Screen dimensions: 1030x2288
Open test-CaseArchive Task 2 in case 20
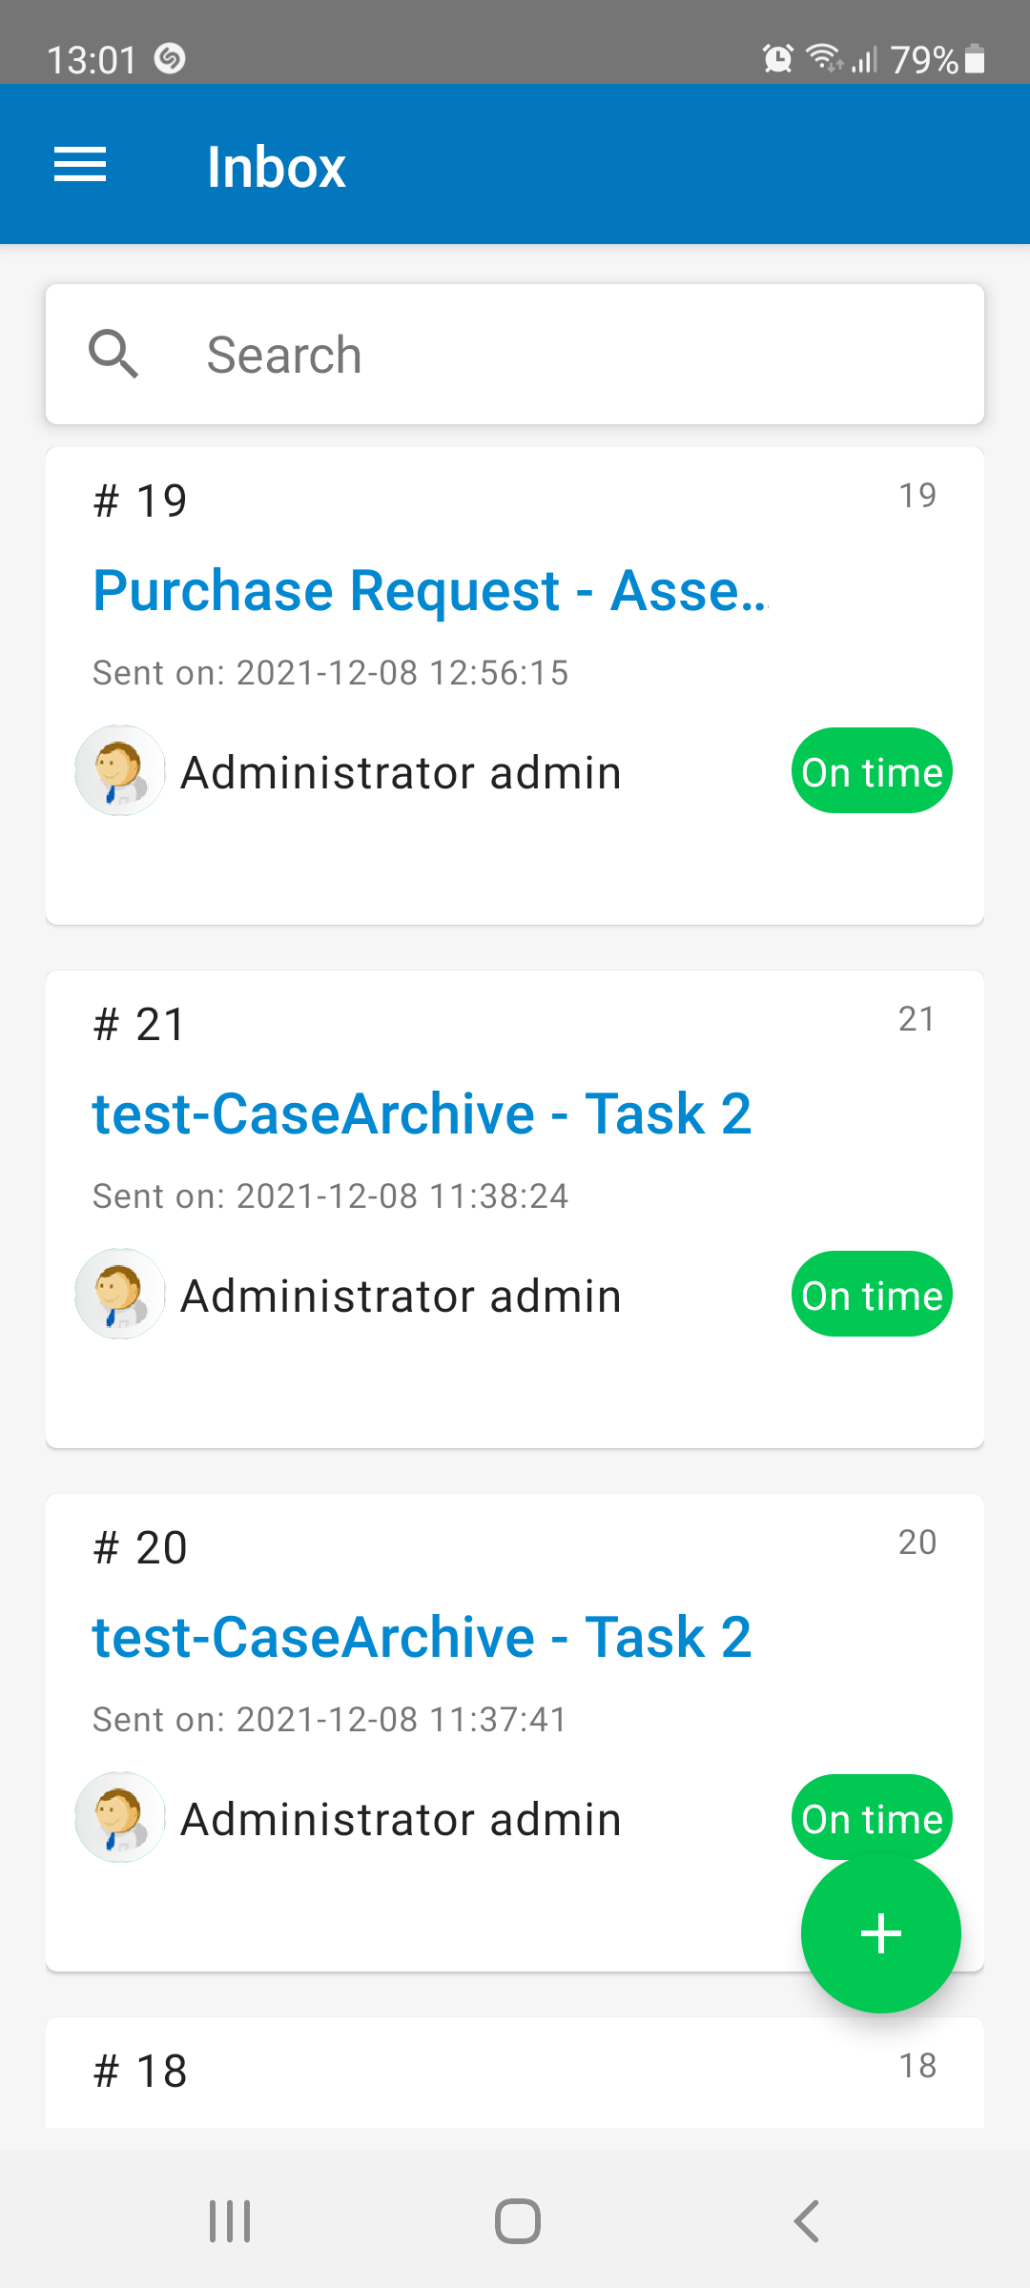pos(422,1637)
